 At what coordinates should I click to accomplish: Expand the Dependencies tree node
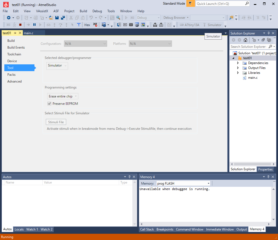pyautogui.click(x=238, y=63)
